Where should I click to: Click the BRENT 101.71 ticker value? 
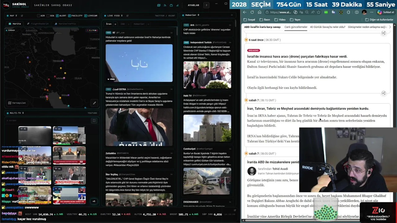click(183, 214)
